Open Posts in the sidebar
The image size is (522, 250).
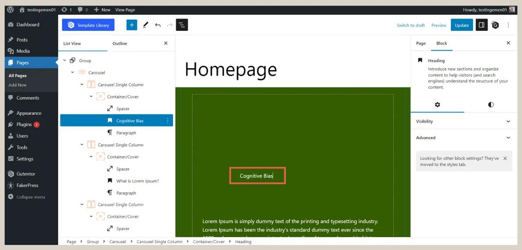[31, 40]
